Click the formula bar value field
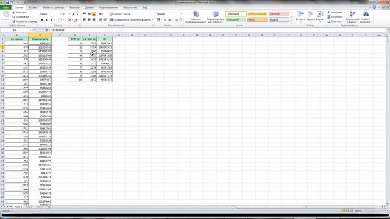This screenshot has height=219, width=390. click(218, 30)
